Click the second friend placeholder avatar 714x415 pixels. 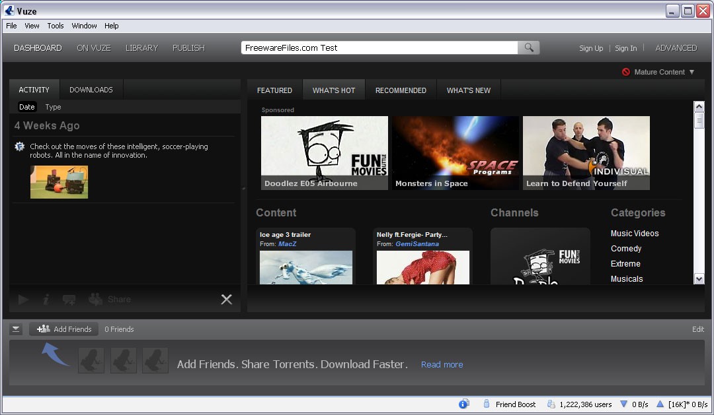tap(123, 360)
